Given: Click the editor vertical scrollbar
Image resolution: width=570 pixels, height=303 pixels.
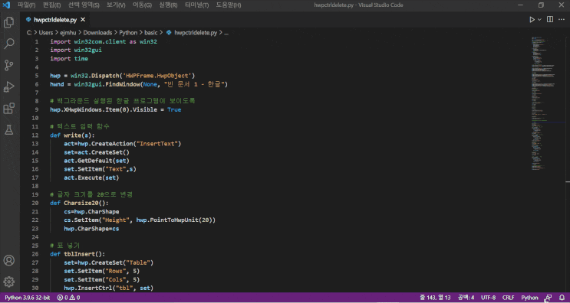Looking at the screenshot, I should tap(568, 165).
